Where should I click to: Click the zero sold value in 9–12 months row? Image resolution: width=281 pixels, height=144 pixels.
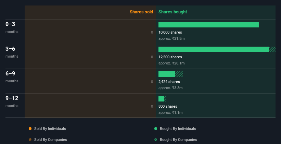[152, 107]
